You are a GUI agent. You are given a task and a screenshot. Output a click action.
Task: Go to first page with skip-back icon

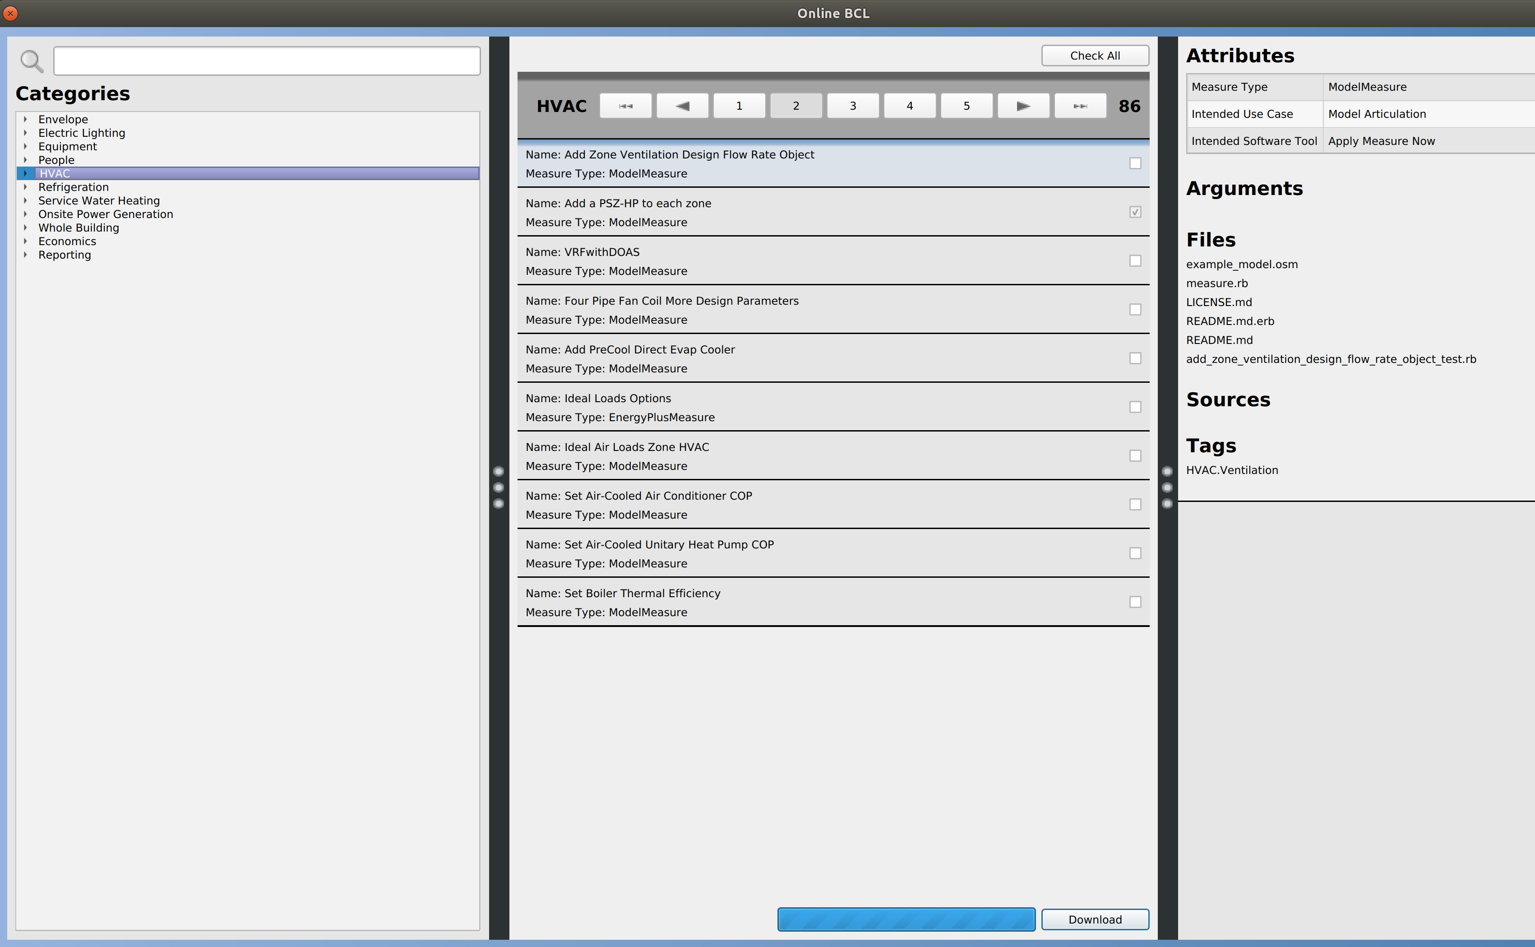click(625, 105)
